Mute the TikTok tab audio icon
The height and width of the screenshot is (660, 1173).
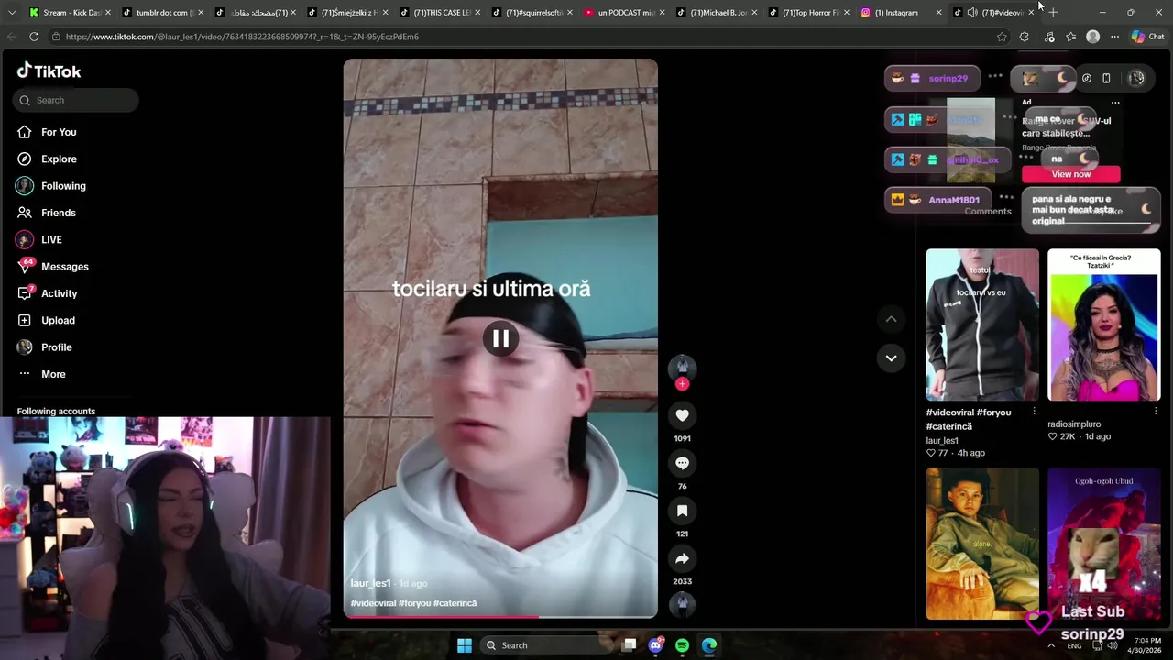[x=972, y=13]
